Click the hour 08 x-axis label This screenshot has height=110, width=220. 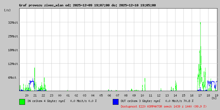(x=126, y=95)
